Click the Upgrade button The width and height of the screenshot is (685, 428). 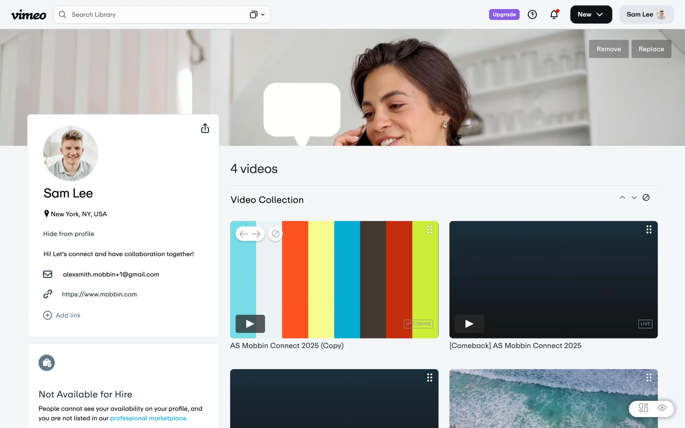click(x=504, y=15)
